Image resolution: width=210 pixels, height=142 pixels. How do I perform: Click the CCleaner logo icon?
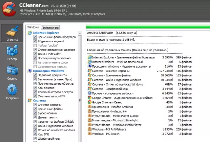(9, 9)
